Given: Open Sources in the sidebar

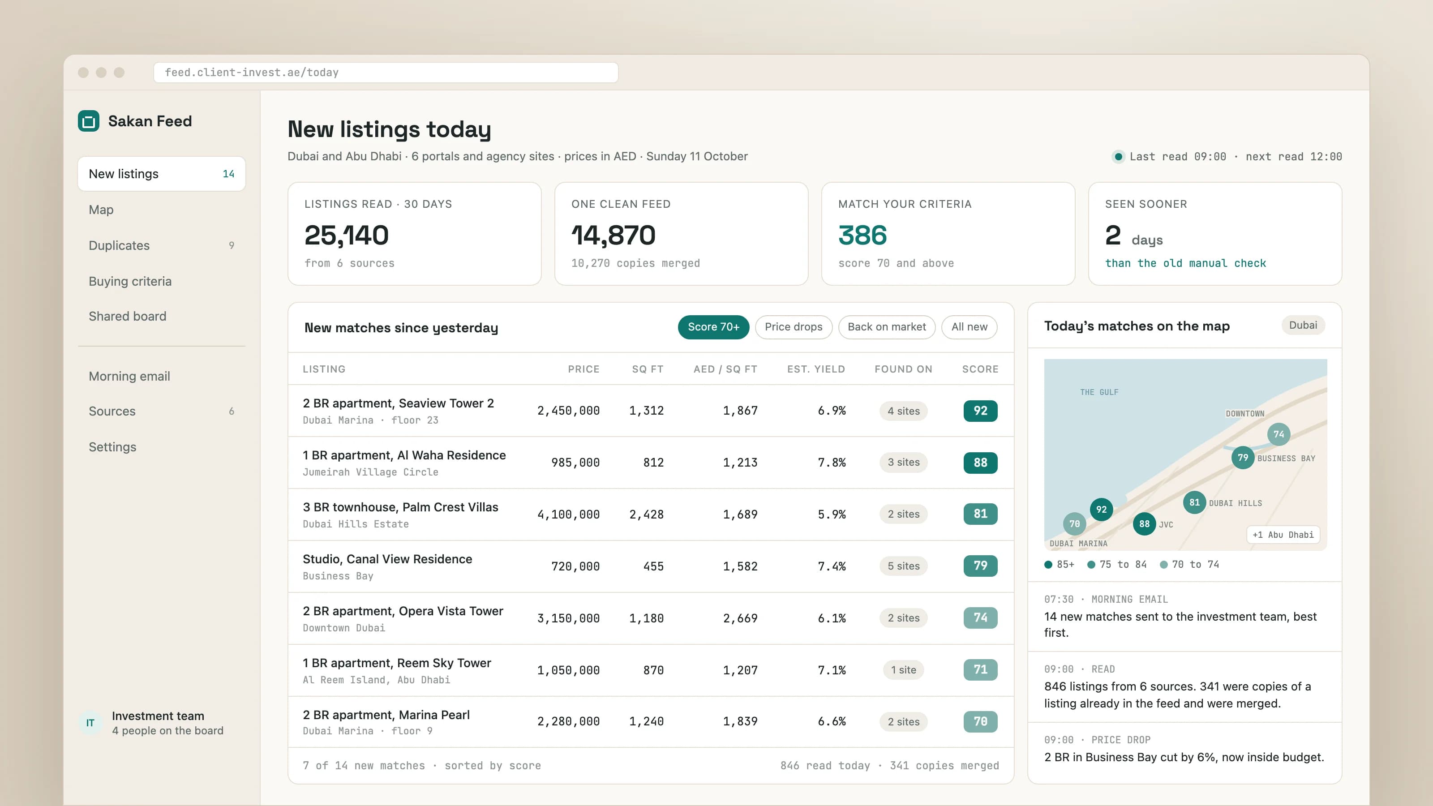Looking at the screenshot, I should click(161, 411).
